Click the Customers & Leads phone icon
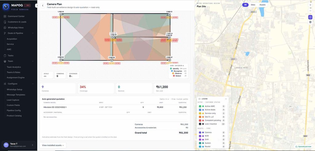The width and height of the screenshot is (315, 151). (x=5, y=22)
